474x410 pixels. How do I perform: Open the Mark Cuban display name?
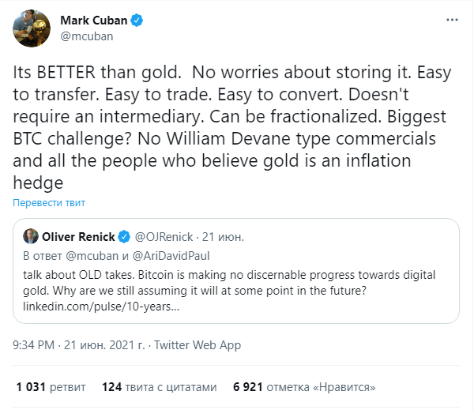click(94, 21)
